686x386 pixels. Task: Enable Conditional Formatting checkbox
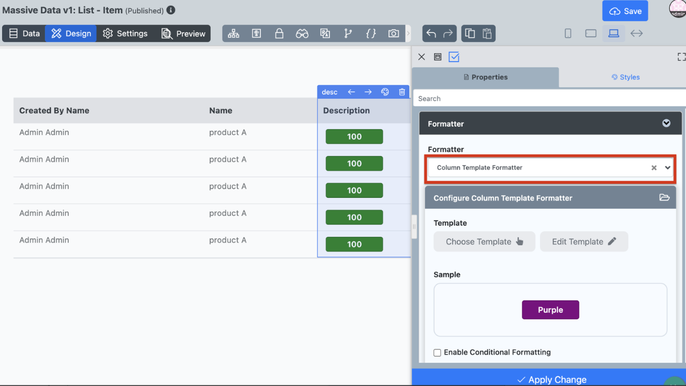pos(437,353)
